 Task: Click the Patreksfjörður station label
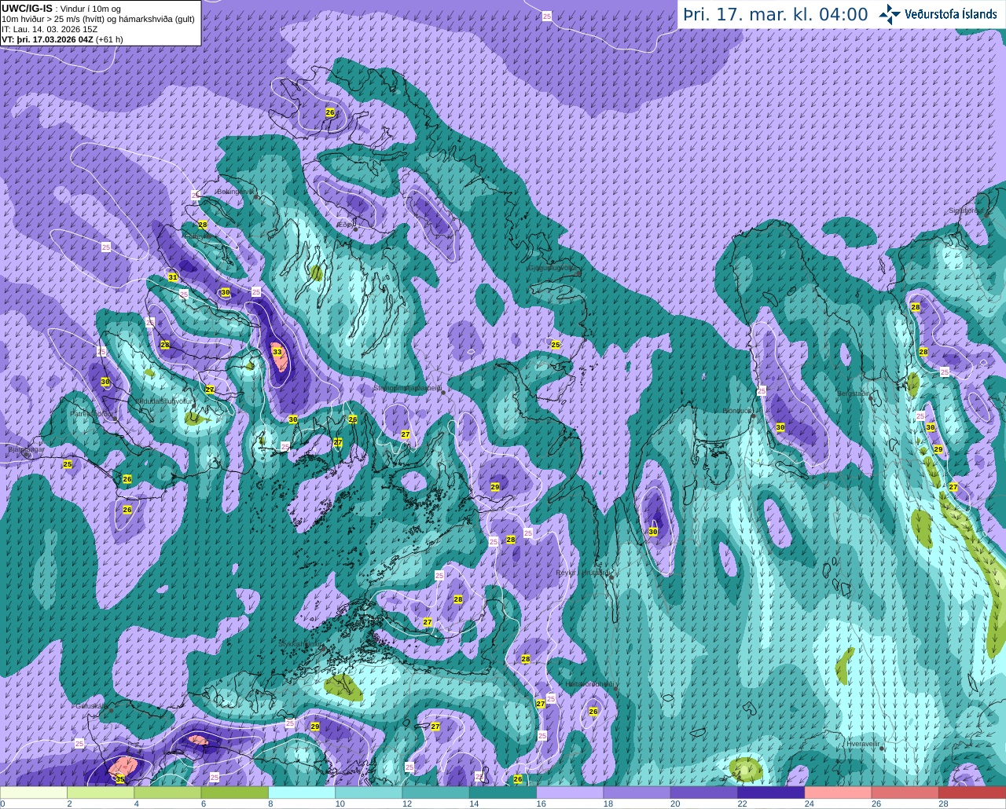tap(92, 413)
